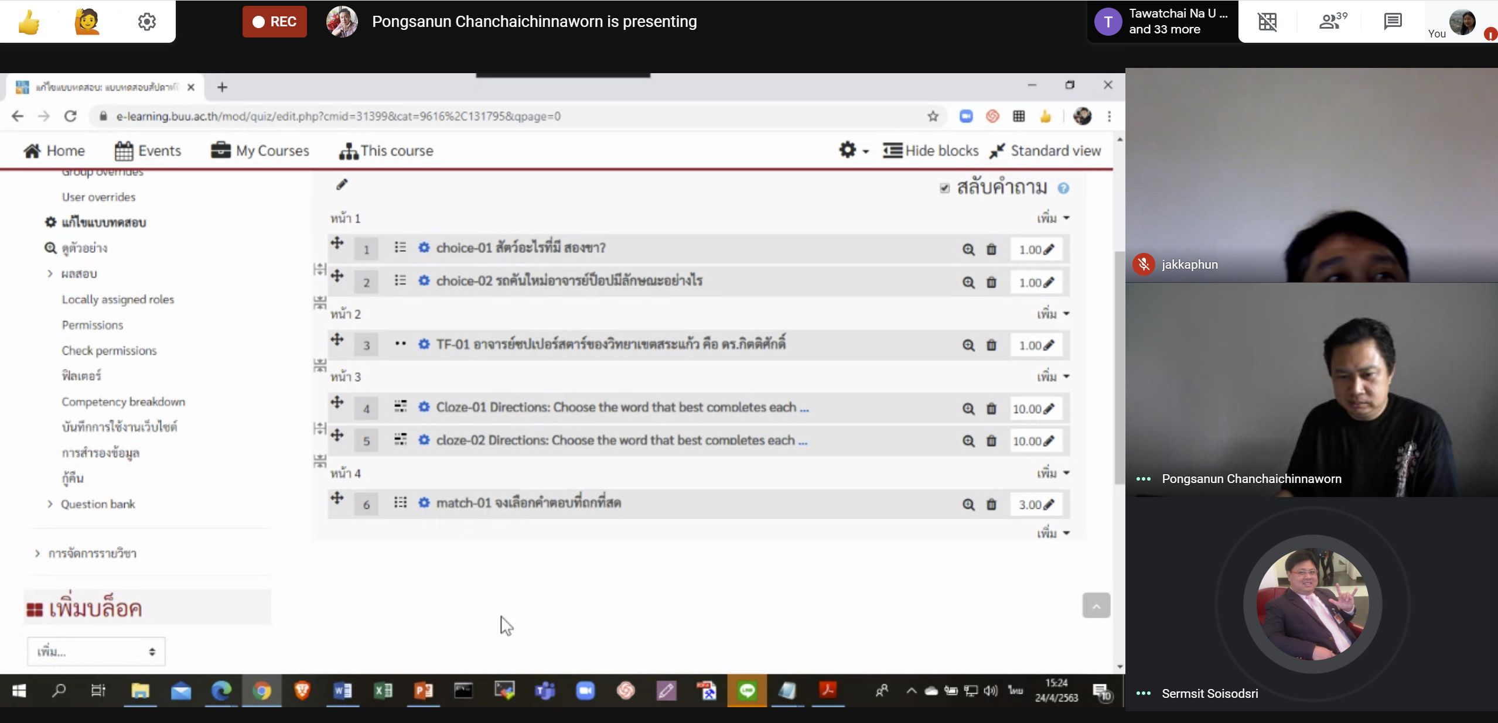The height and width of the screenshot is (723, 1498).
Task: Click the pencil icon to edit the quiz heading
Action: click(342, 184)
